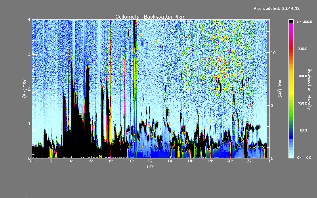Pick the red band of the colorbar

pyautogui.click(x=291, y=49)
